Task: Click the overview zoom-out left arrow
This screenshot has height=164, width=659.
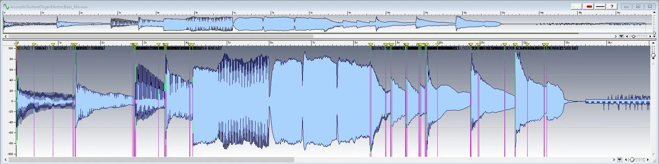Action: tap(627, 36)
